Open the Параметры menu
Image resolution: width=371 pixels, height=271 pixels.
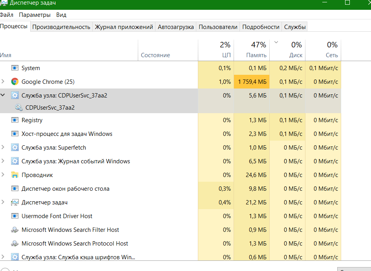pos(35,15)
